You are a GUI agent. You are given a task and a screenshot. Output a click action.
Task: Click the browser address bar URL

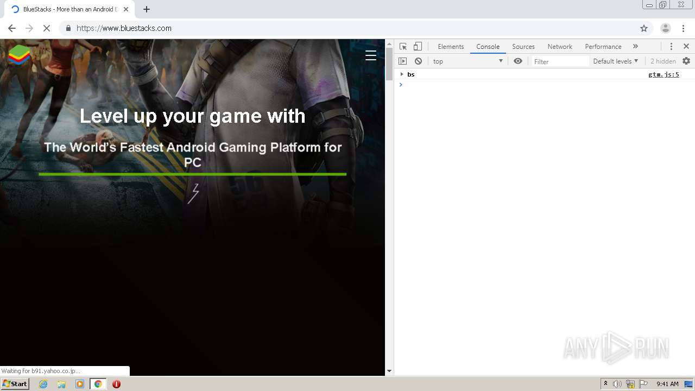124,28
